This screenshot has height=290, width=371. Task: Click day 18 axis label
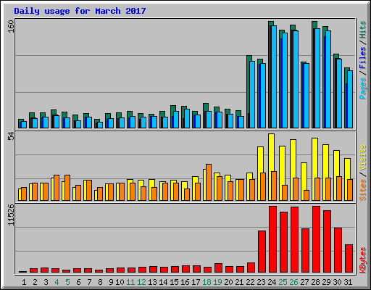point(207,282)
